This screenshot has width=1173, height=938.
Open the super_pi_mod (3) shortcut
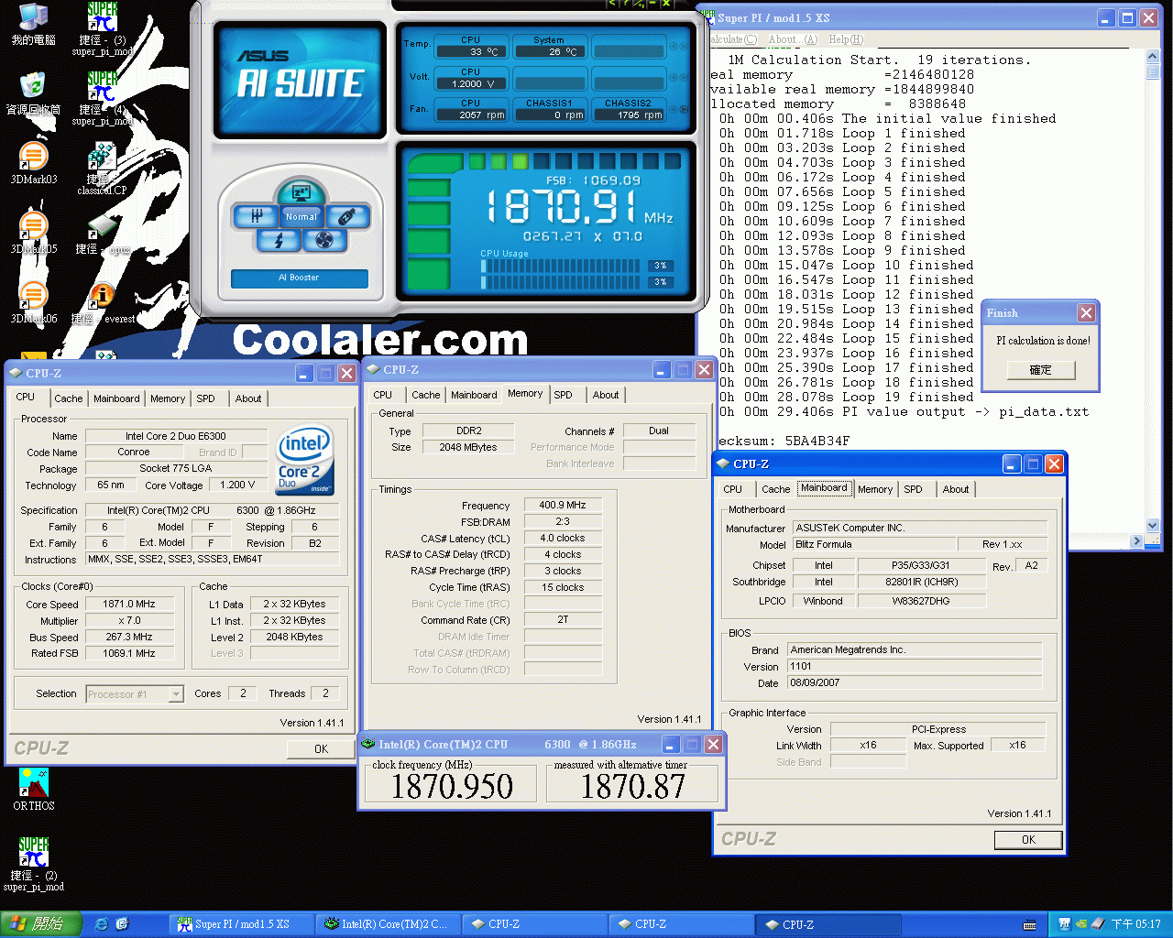pyautogui.click(x=102, y=27)
